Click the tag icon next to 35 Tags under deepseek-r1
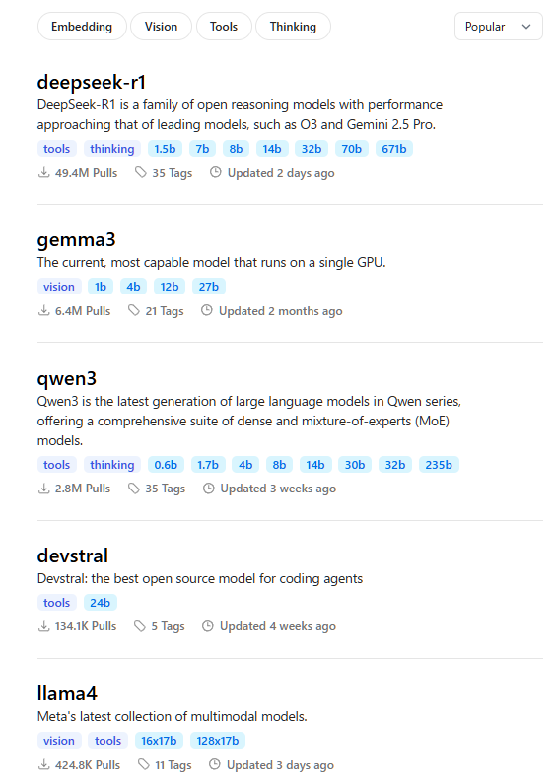 [141, 172]
